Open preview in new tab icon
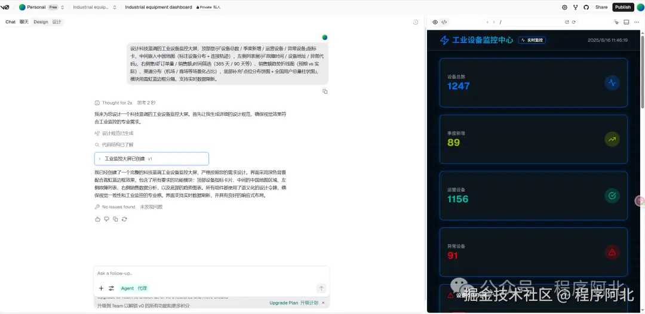Screen dimensions: 645x314 567,22
